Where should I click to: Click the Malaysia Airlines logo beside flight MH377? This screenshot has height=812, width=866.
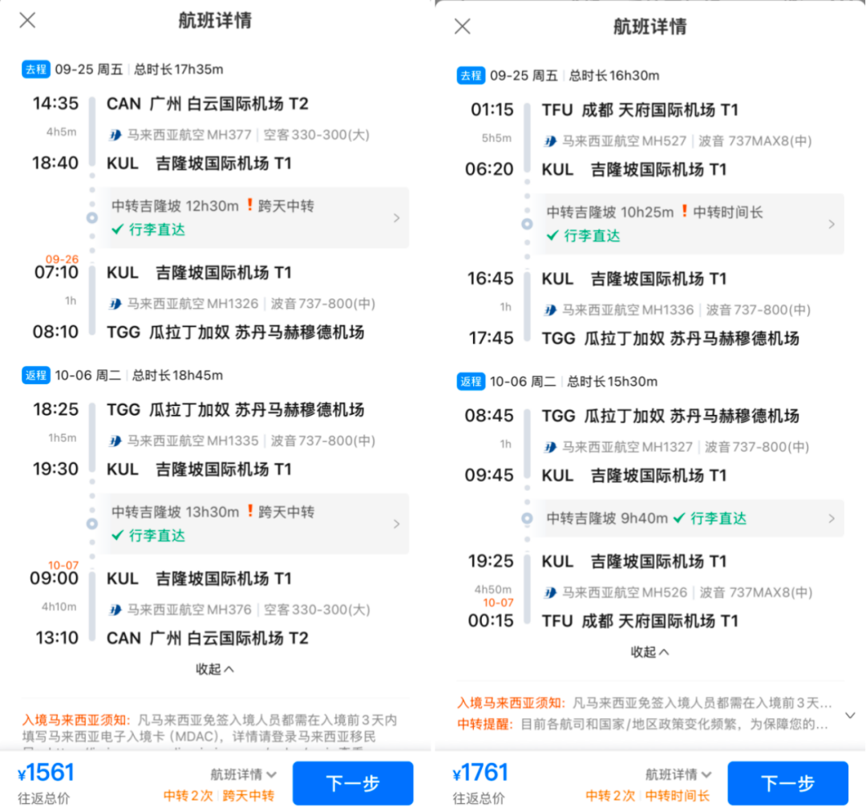[x=117, y=135]
